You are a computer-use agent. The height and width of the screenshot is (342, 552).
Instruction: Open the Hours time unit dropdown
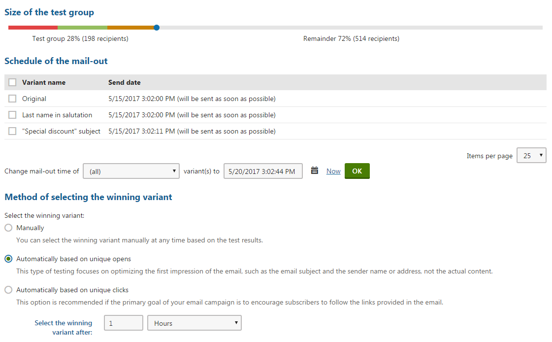(x=194, y=323)
